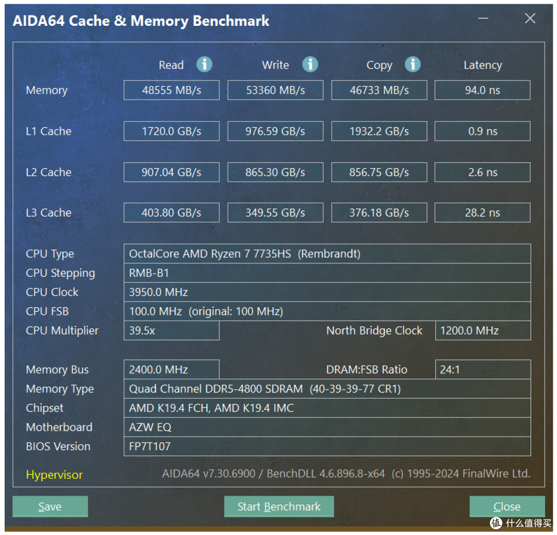The width and height of the screenshot is (557, 535).
Task: Click North Bridge Clock value 1200.0 MHz
Action: 483,331
